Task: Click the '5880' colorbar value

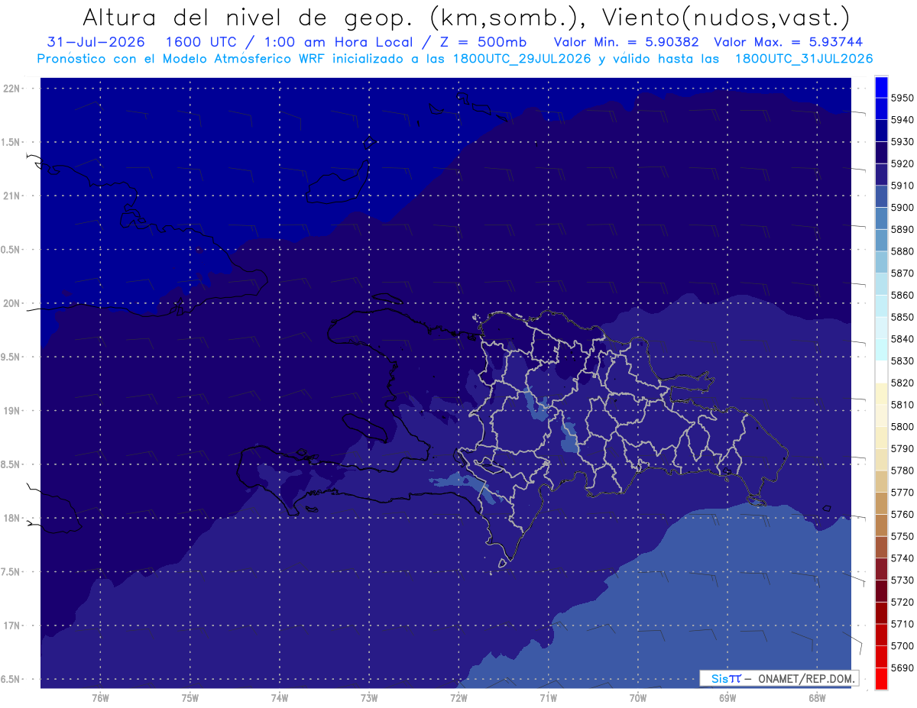Action: coord(902,251)
